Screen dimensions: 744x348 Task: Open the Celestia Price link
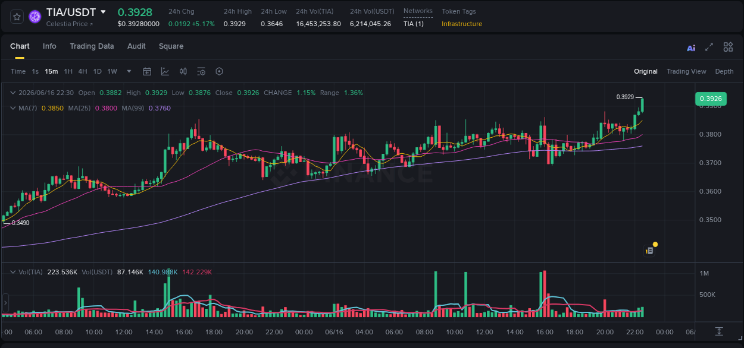[x=70, y=24]
